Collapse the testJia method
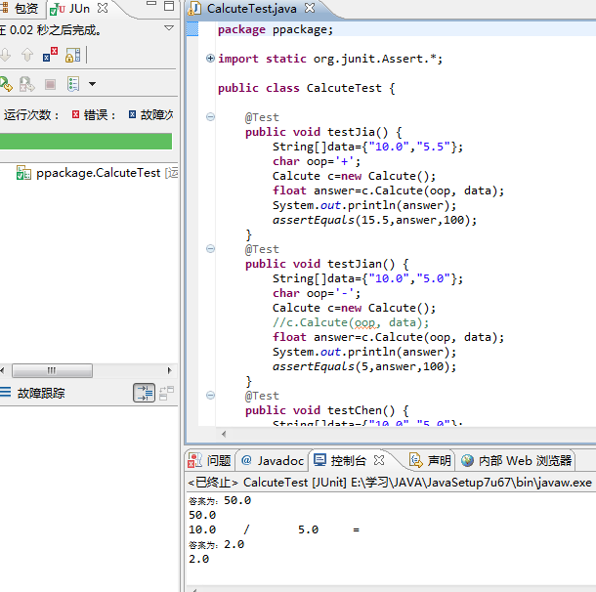Image resolution: width=596 pixels, height=592 pixels. click(210, 116)
